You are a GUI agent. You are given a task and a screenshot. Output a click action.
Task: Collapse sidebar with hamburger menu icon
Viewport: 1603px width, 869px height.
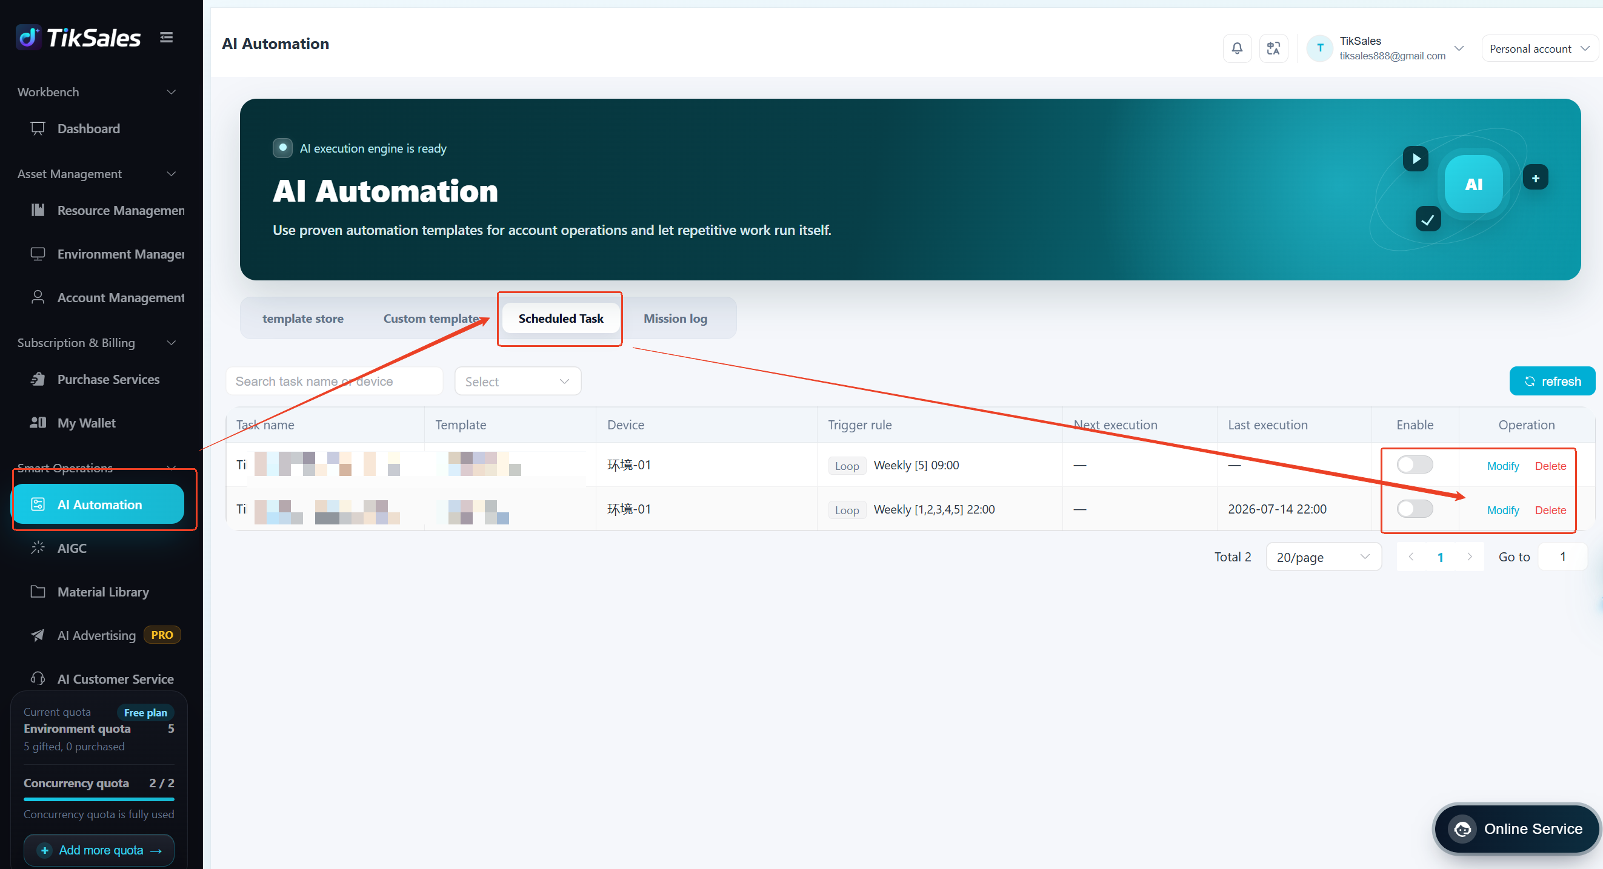166,38
